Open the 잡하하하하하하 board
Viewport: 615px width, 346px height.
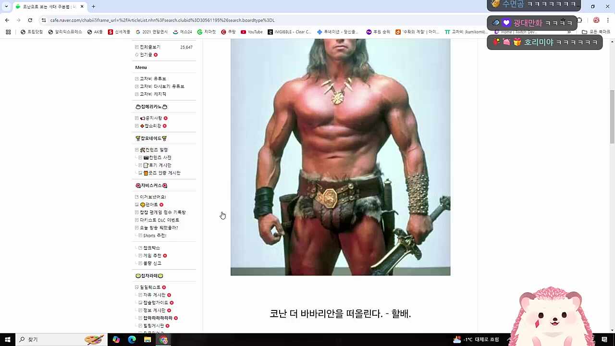click(x=158, y=318)
